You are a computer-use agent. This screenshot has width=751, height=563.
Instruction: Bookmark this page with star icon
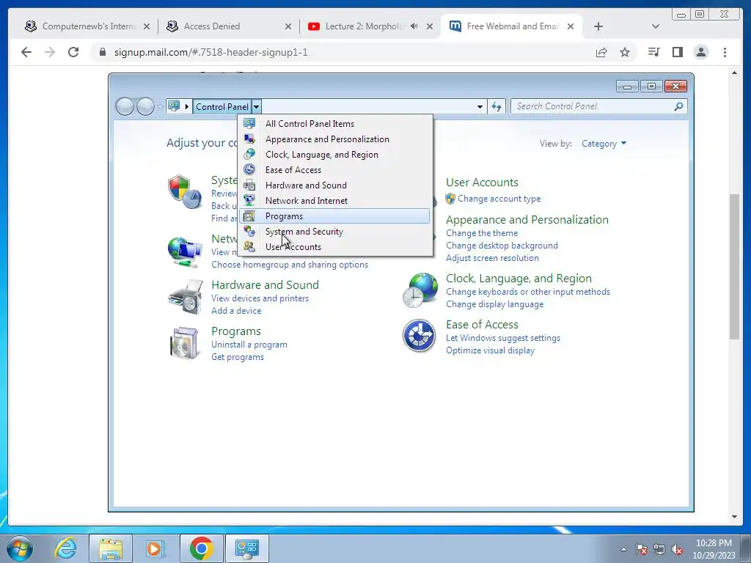pos(625,52)
